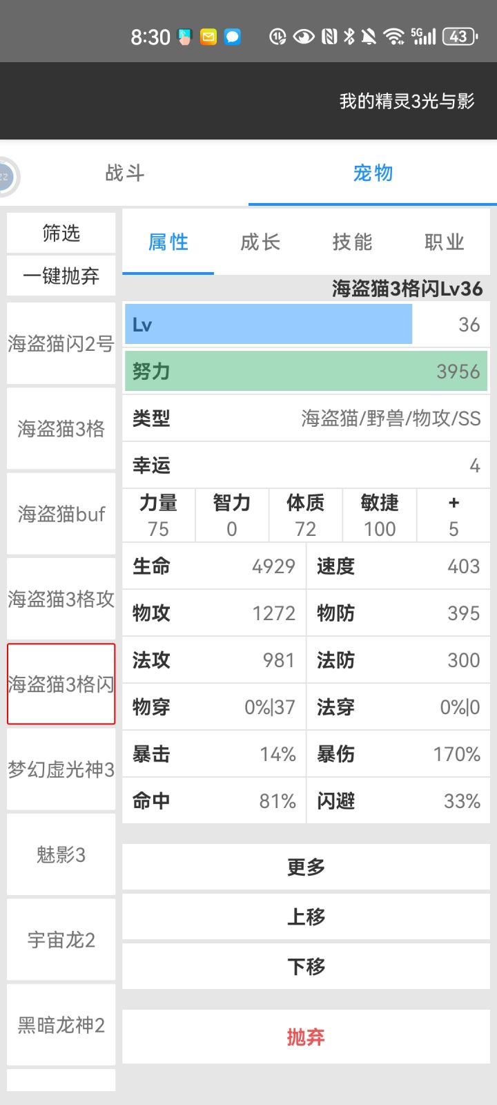497x1105 pixels.
Task: Tap the battery indicator in status bar
Action: [460, 37]
